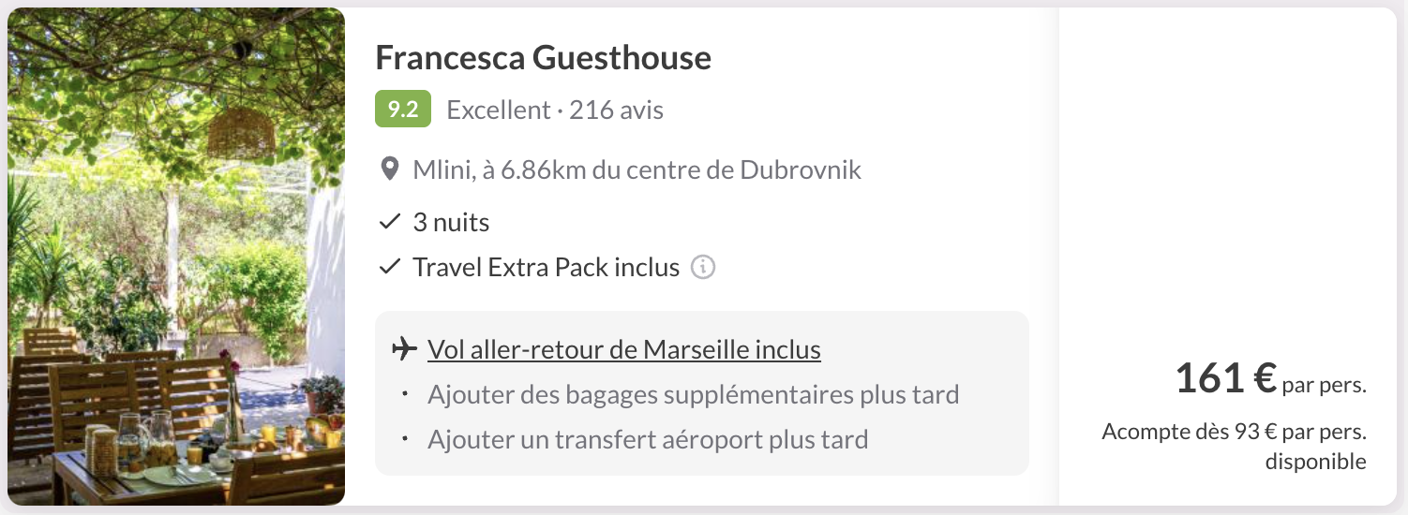Click the checkmark beside Travel Extra Pack inclus
This screenshot has width=1408, height=515.
pos(389,268)
